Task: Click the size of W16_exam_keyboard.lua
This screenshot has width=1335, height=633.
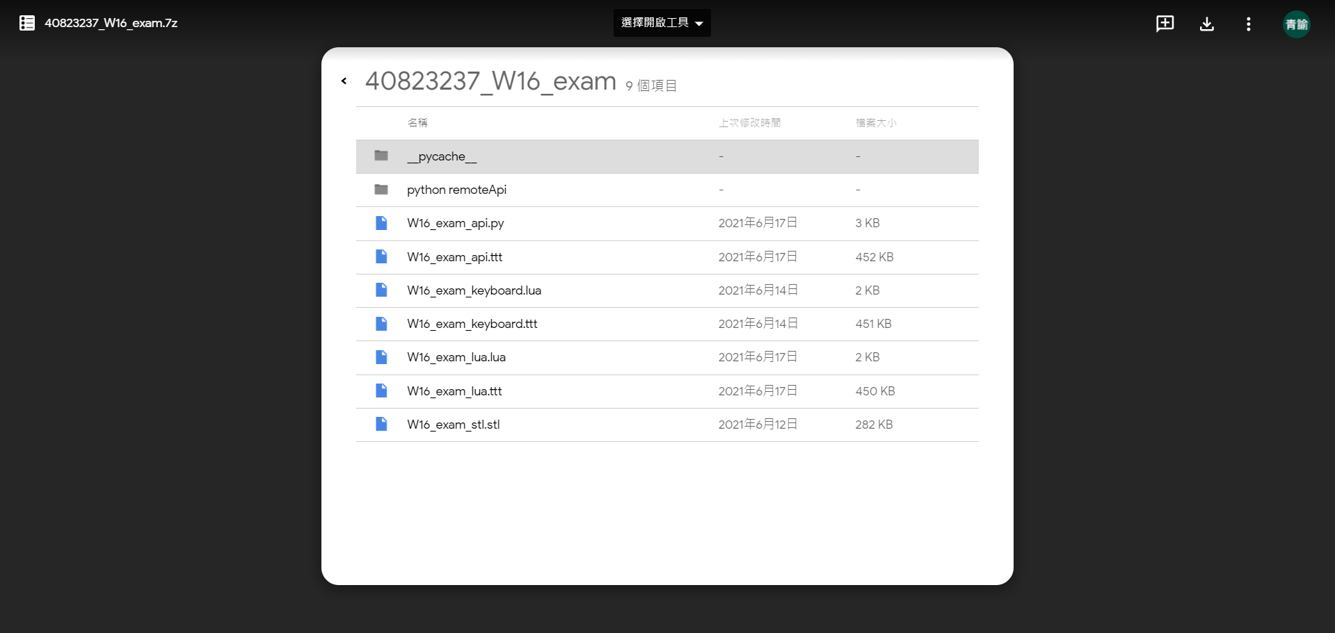Action: click(868, 290)
